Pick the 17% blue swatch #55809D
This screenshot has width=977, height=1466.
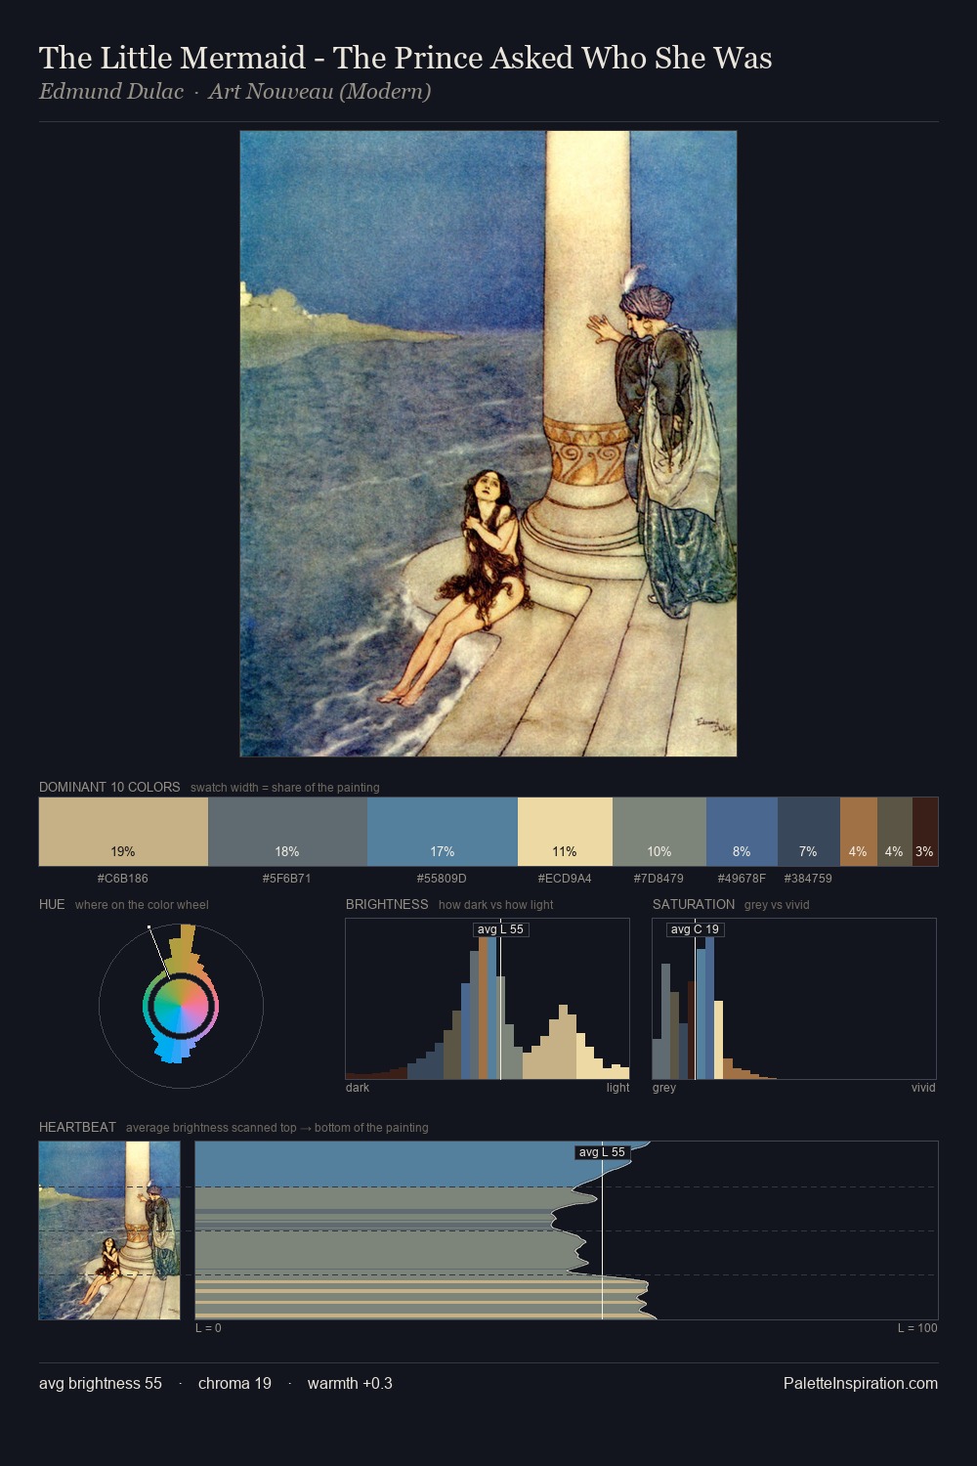[x=443, y=832]
